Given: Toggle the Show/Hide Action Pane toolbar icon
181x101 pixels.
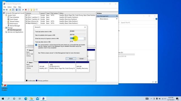Looking at the screenshot, I should pos(20,10).
